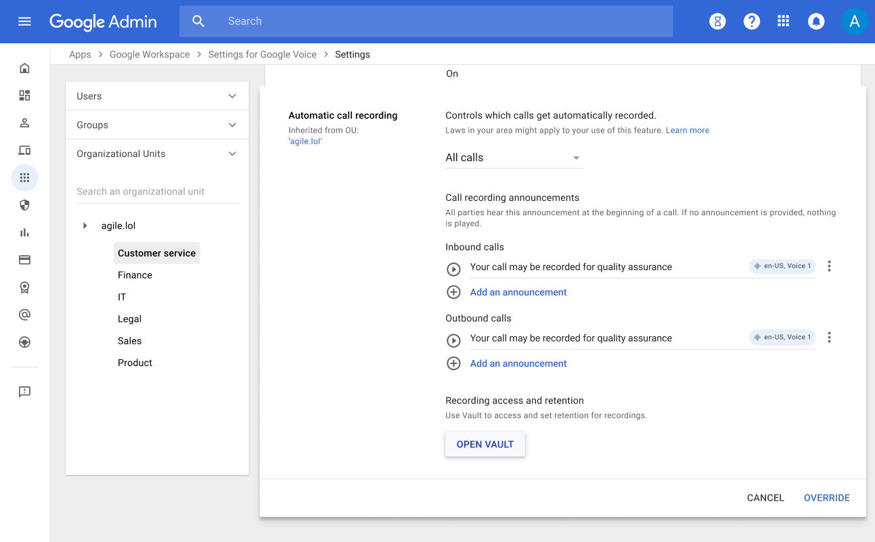
Task: Send feedback via the sidebar icon
Action: click(x=24, y=392)
